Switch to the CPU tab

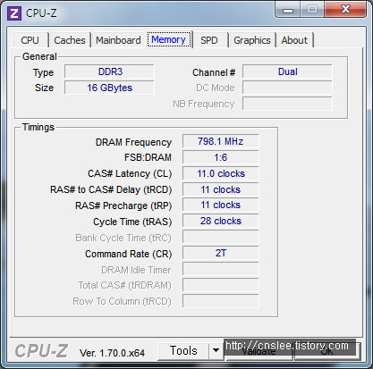pos(30,40)
